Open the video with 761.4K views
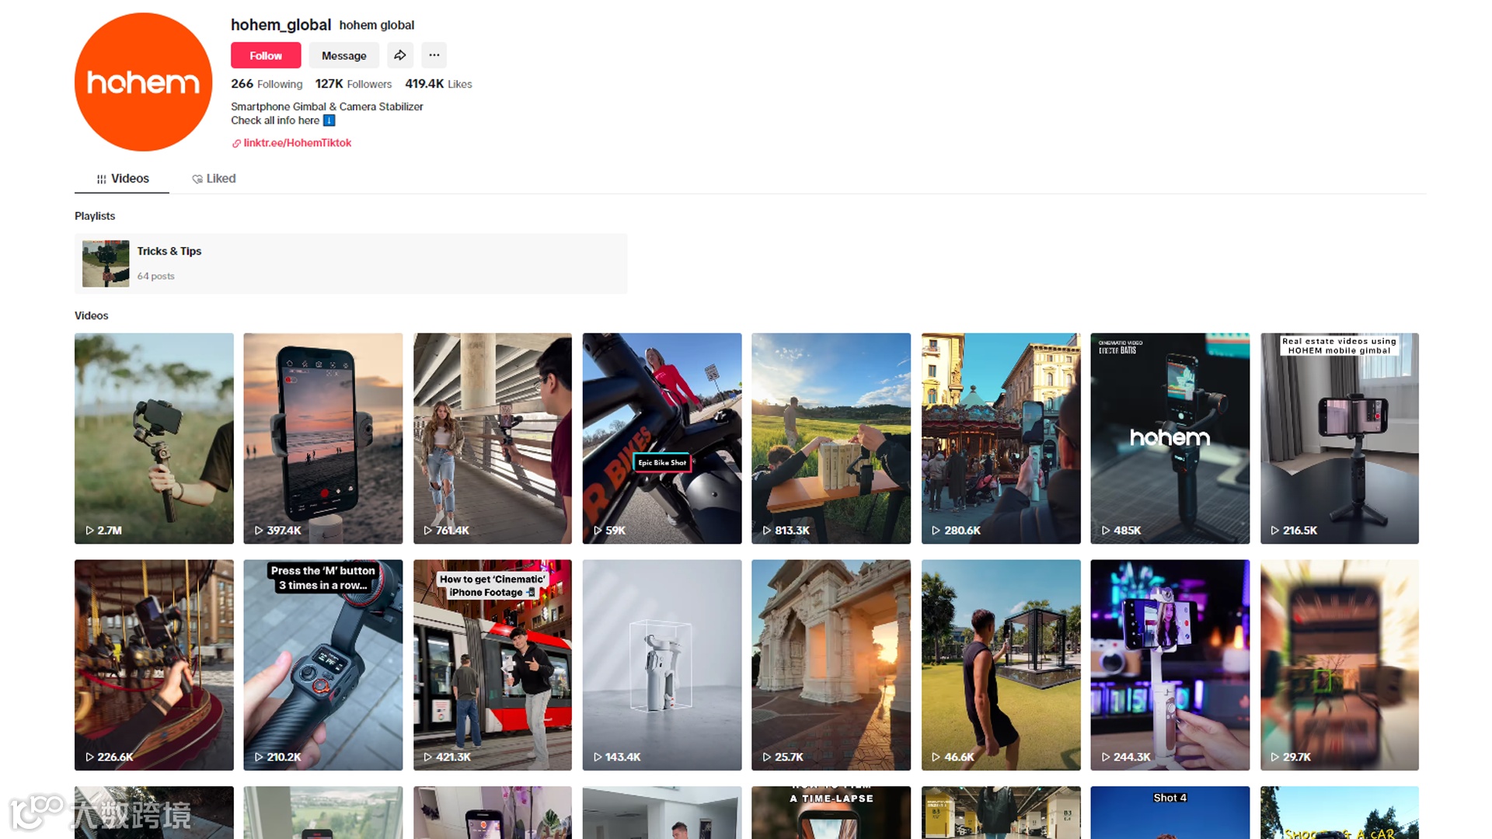This screenshot has width=1492, height=839. coord(493,438)
